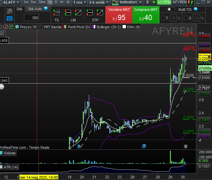Select the TS trailing stop order icon
The height and width of the screenshot is (180, 212).
coord(57,13)
